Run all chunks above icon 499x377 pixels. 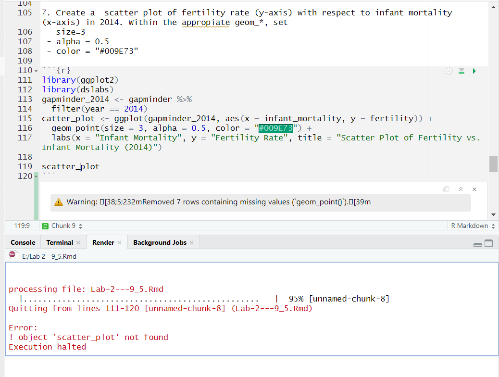point(462,71)
